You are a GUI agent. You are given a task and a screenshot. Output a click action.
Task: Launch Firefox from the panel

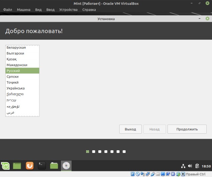[x=29, y=165]
